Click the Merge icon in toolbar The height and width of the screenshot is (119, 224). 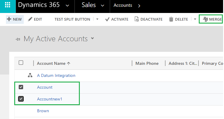coord(205,19)
